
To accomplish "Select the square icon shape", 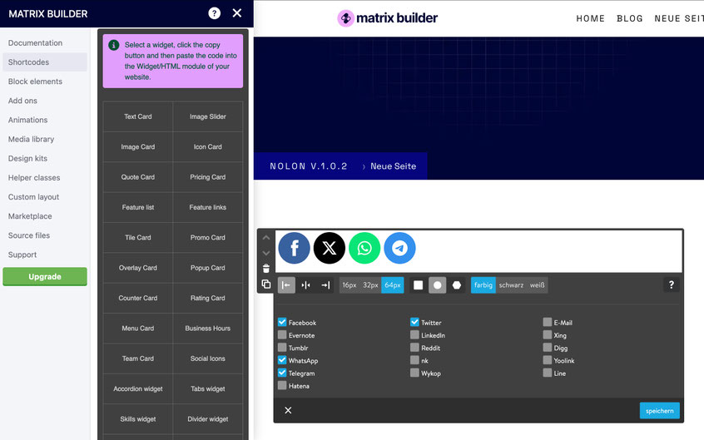I will point(418,285).
